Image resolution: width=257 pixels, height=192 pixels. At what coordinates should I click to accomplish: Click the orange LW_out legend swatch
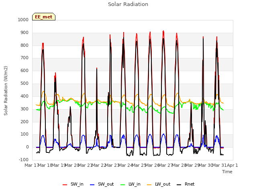(x=149, y=185)
